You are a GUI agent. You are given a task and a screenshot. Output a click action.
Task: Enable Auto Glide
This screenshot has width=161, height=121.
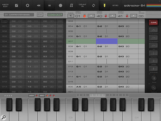pos(153,69)
